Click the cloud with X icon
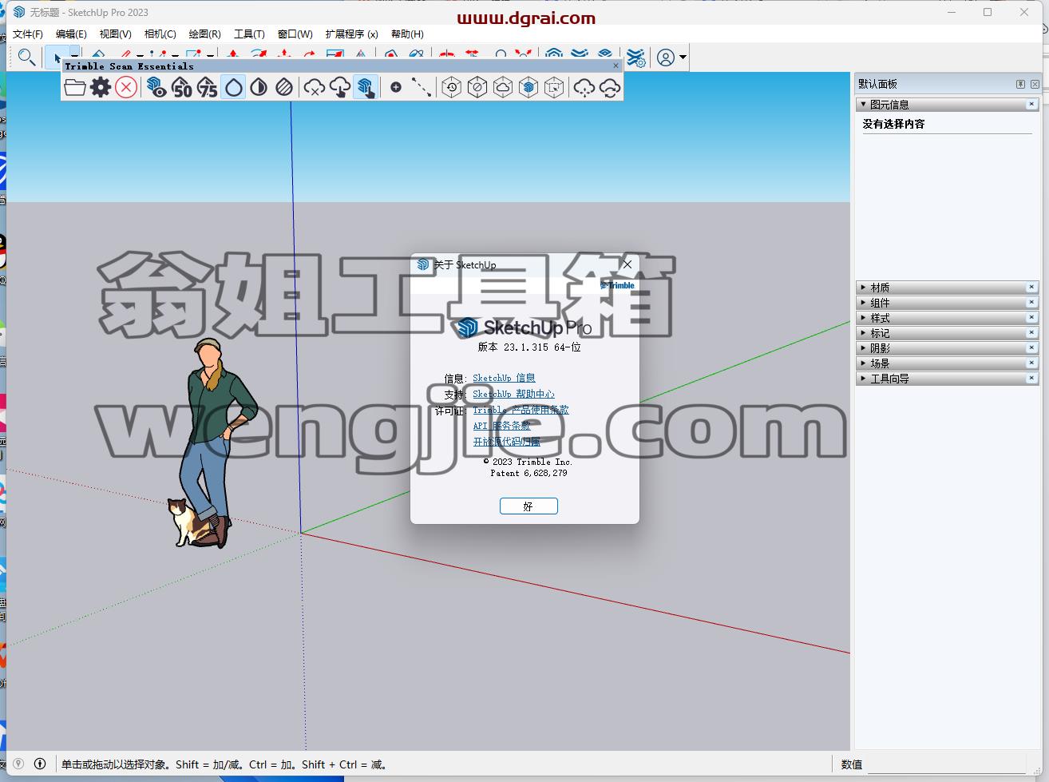1049x782 pixels. click(315, 87)
